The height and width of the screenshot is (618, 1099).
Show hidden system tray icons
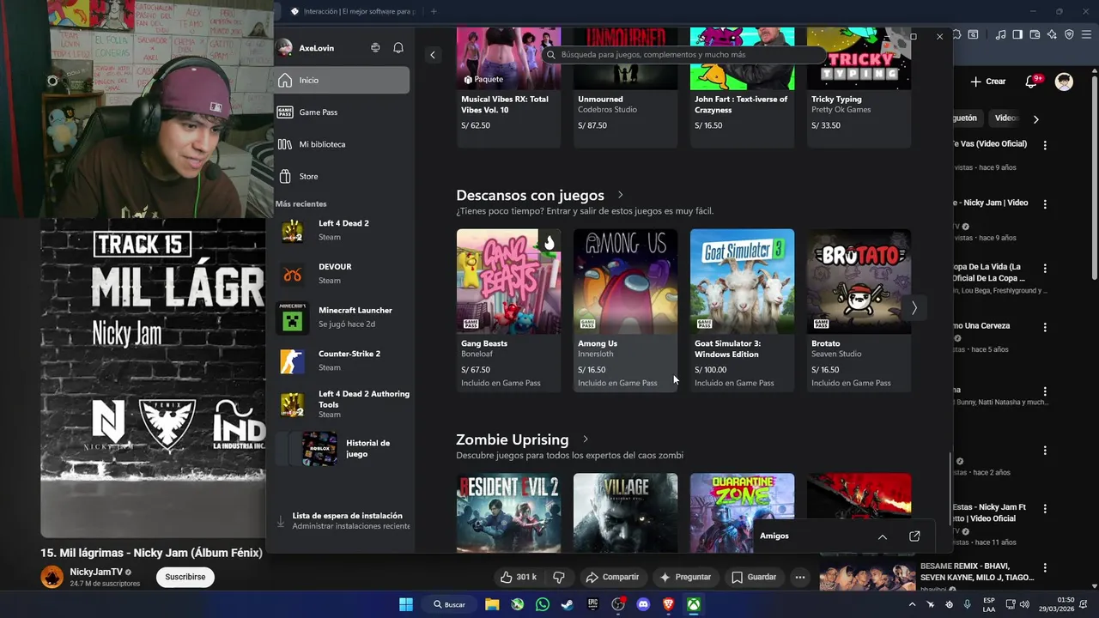coord(912,604)
